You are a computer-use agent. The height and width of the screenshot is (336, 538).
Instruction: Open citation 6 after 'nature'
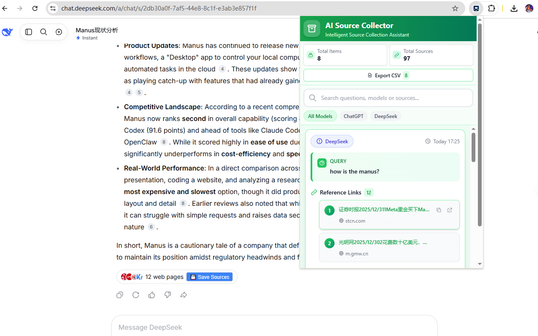tap(151, 227)
